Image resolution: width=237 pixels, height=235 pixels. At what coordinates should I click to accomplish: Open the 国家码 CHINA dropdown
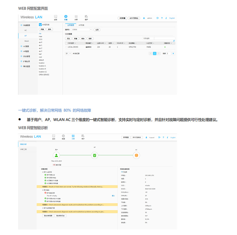point(82,29)
